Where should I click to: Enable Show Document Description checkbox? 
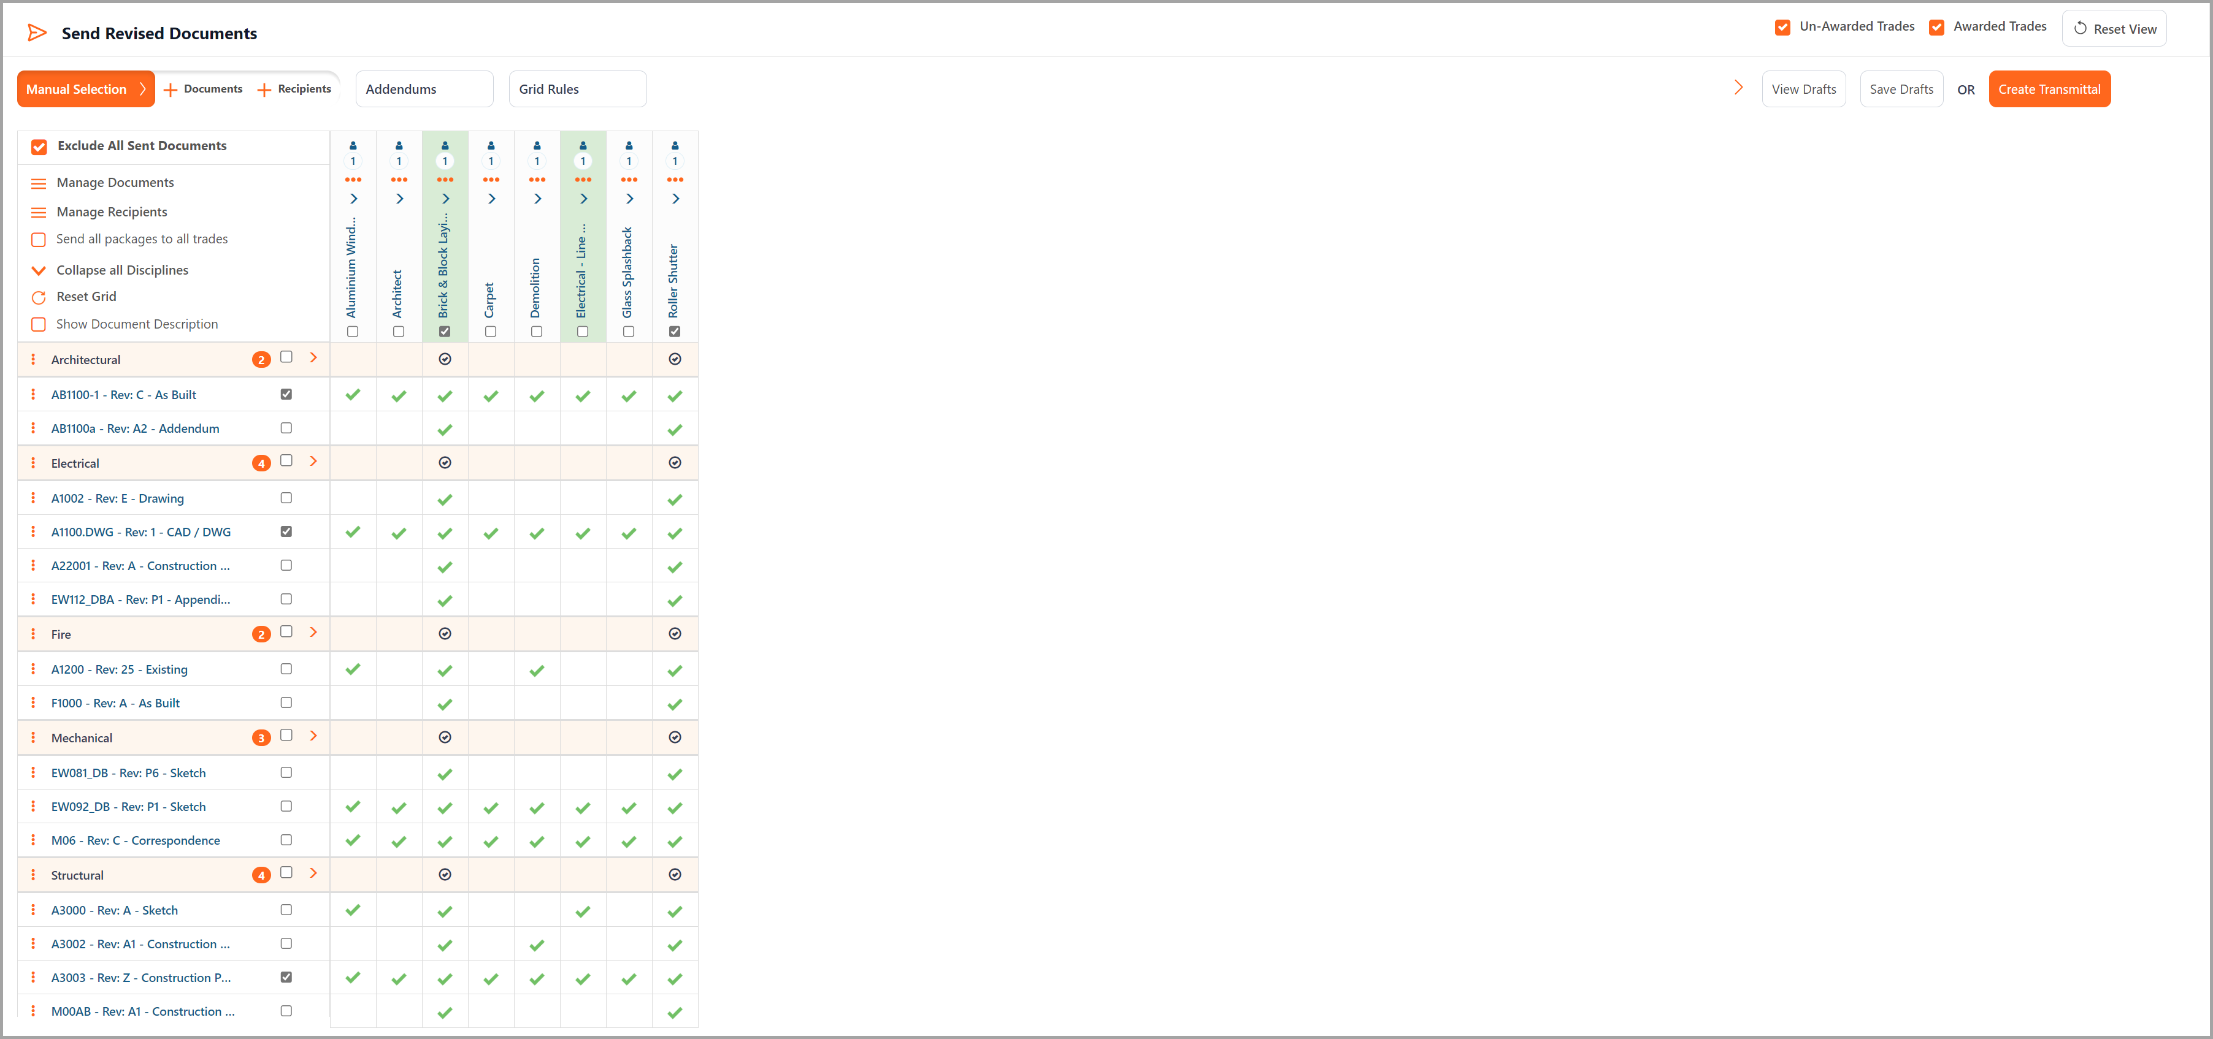pyautogui.click(x=39, y=325)
